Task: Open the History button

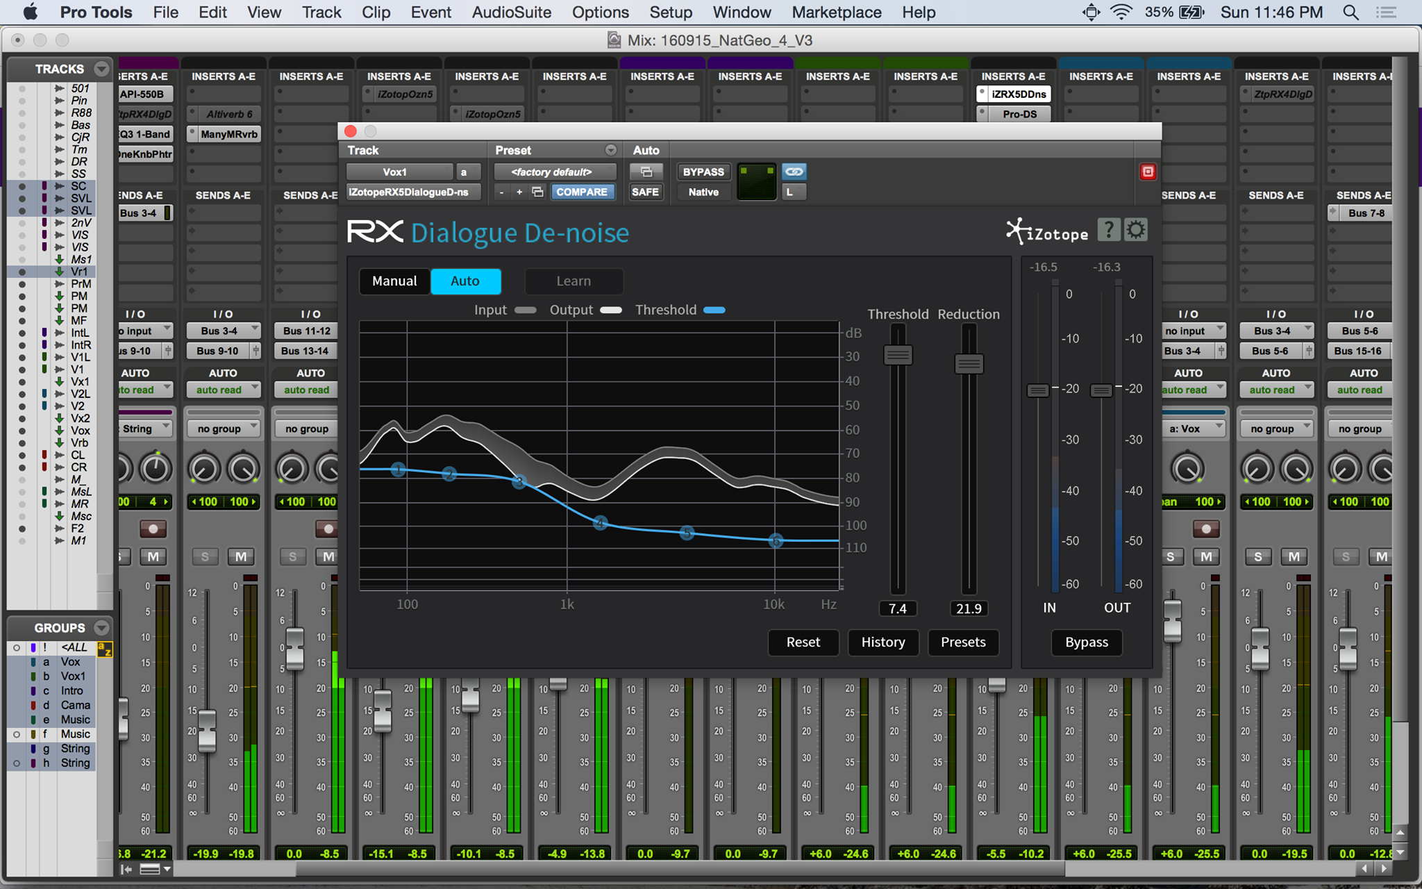Action: [x=883, y=642]
